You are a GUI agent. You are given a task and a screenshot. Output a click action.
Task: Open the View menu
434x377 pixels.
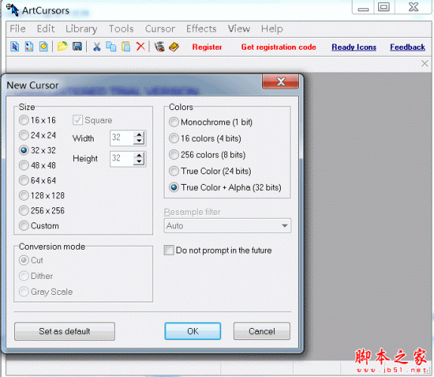click(239, 29)
